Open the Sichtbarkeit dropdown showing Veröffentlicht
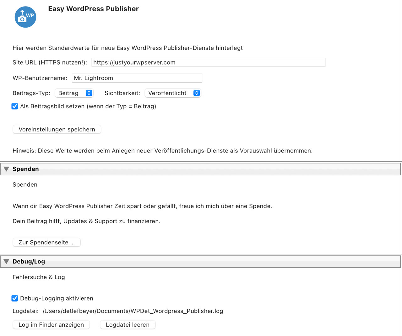Screen dimensions: 402x336 (173, 93)
